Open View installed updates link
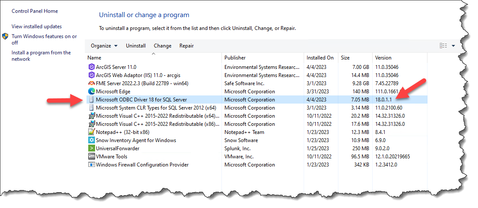Image resolution: width=478 pixels, height=208 pixels. click(36, 27)
